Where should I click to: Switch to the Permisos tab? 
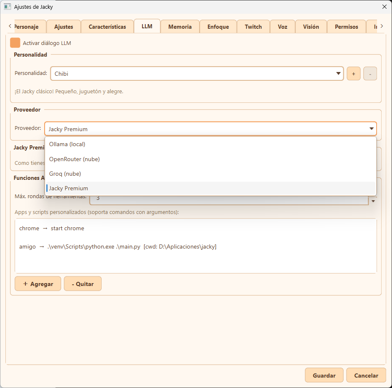pyautogui.click(x=347, y=27)
